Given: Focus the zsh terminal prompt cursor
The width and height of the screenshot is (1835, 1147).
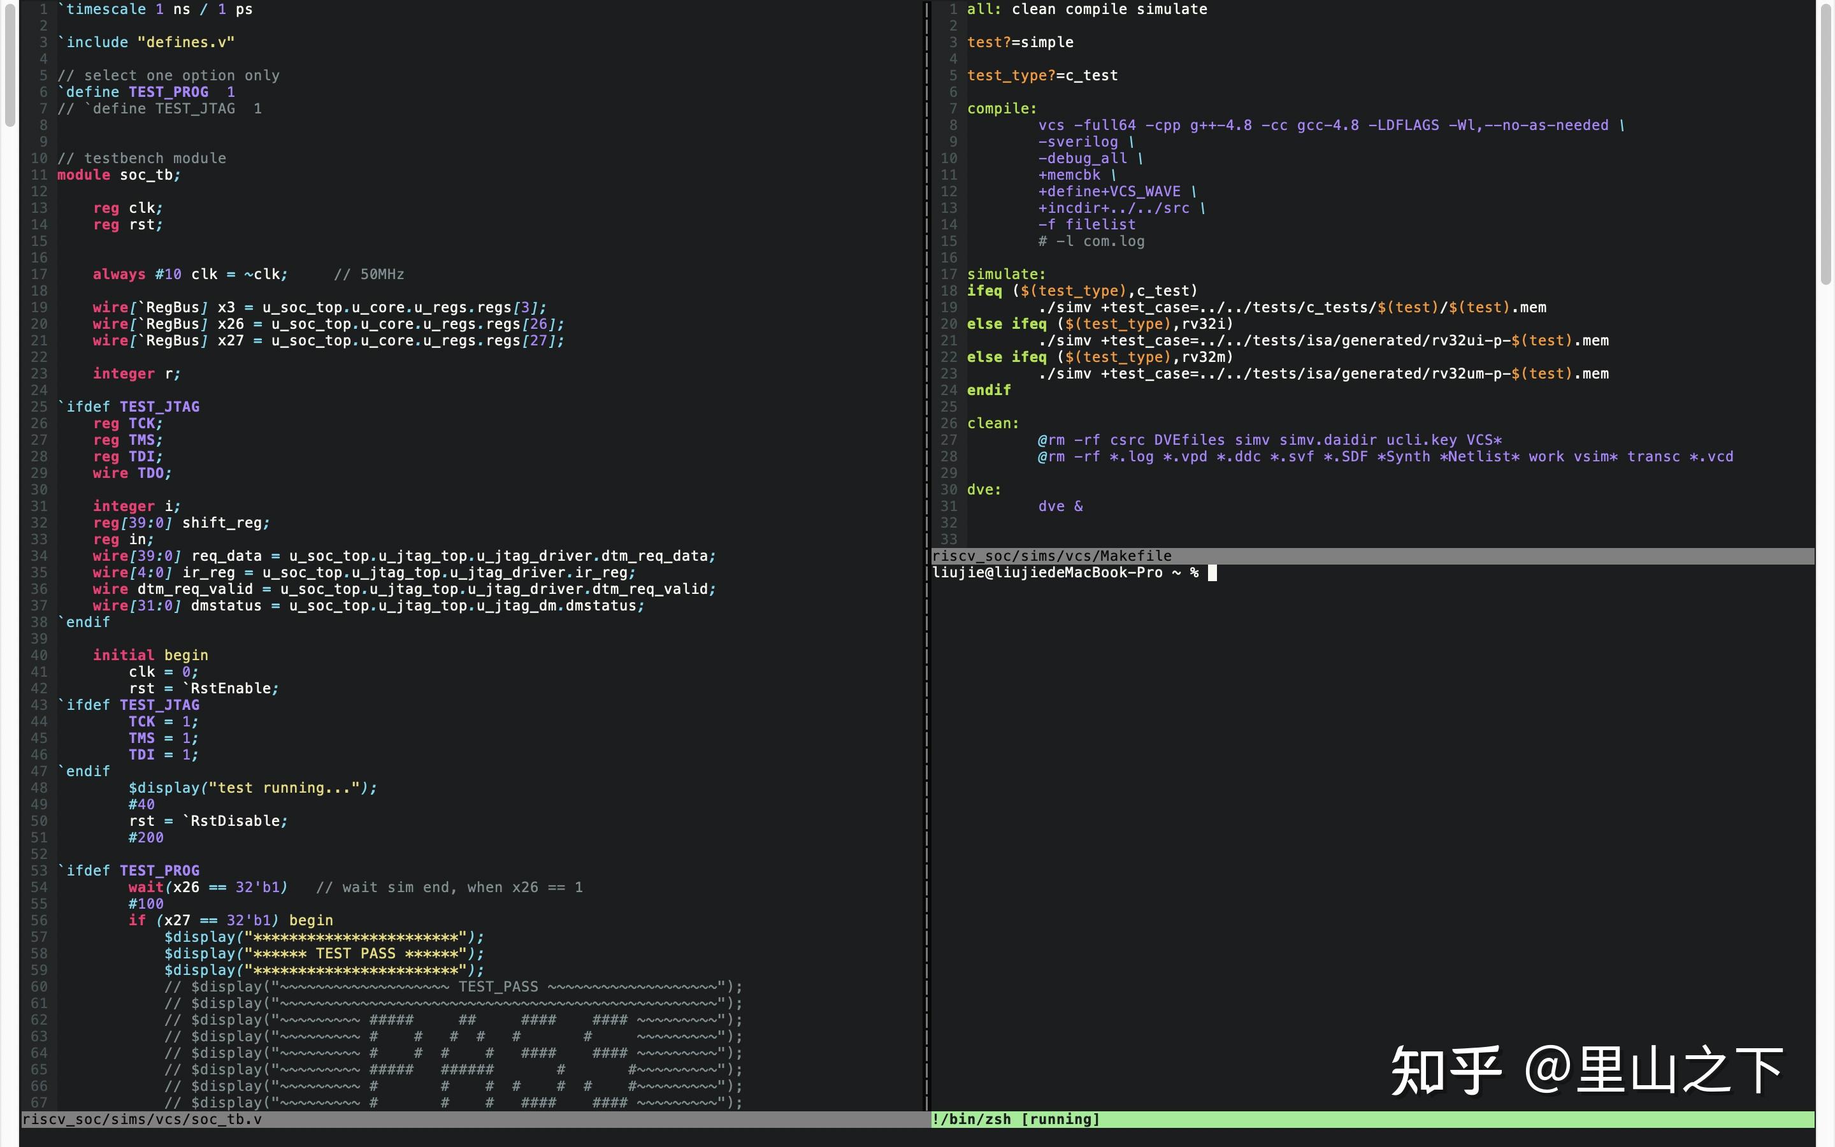Looking at the screenshot, I should click(1212, 573).
